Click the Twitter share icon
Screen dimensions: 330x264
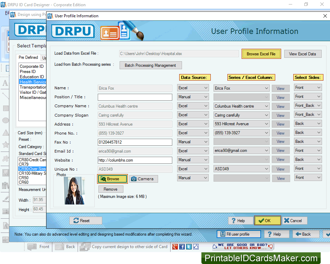(189, 247)
